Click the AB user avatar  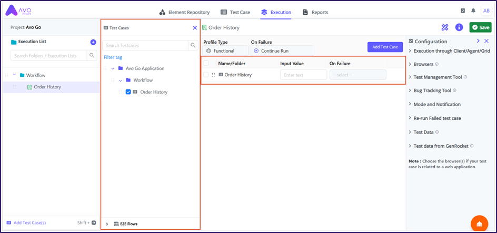click(486, 11)
